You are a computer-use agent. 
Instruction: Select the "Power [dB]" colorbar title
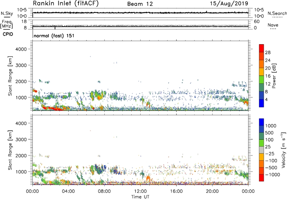274,76
